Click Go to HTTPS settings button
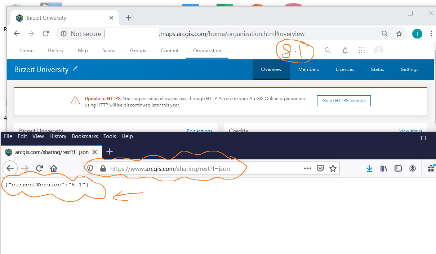 click(344, 101)
